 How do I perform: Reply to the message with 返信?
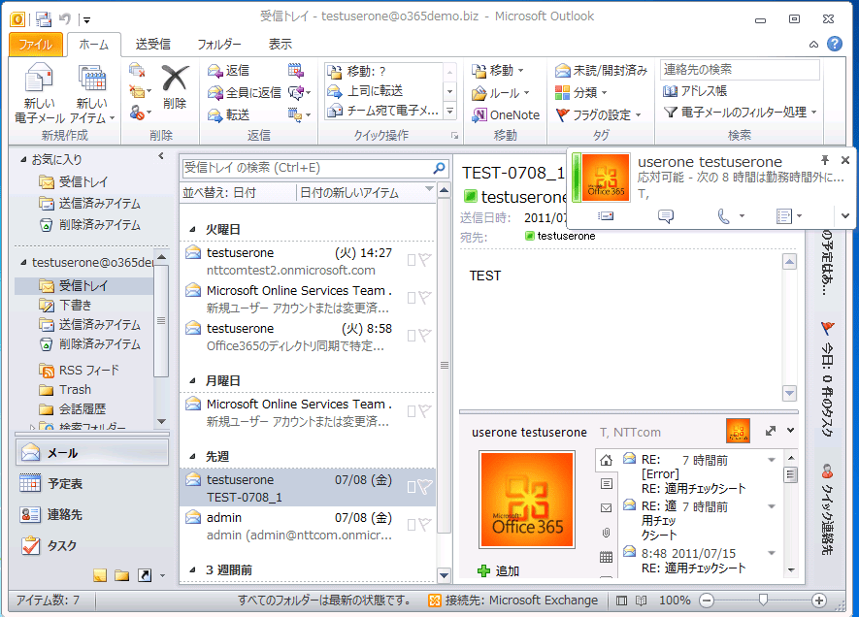[228, 71]
